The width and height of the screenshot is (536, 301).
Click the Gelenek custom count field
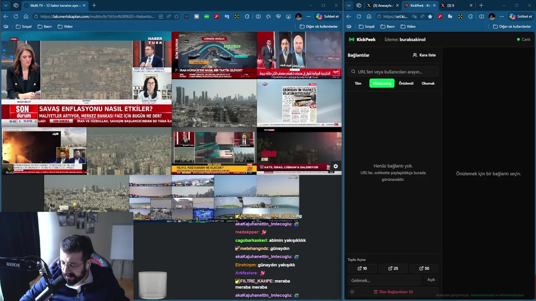coord(384,280)
